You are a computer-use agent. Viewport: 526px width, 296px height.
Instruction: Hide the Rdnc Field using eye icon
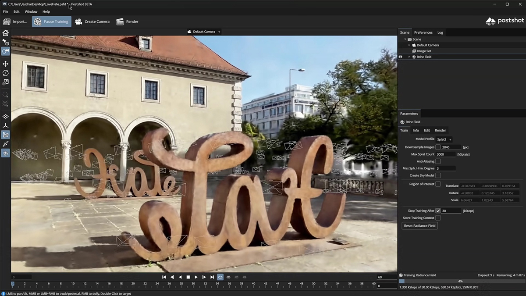(x=400, y=57)
